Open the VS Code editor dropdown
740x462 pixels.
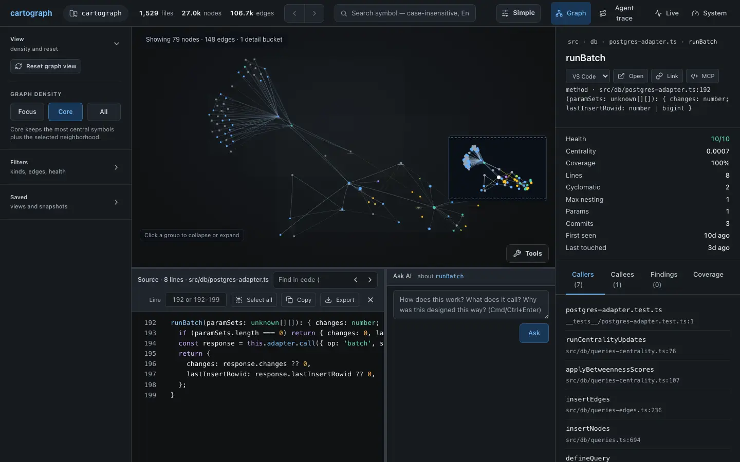point(588,76)
